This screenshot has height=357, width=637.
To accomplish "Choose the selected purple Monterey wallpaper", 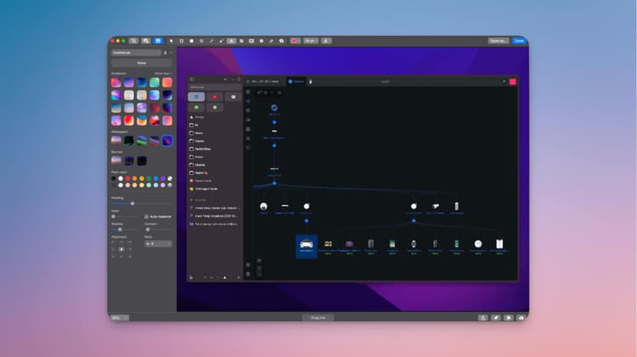I will click(167, 141).
